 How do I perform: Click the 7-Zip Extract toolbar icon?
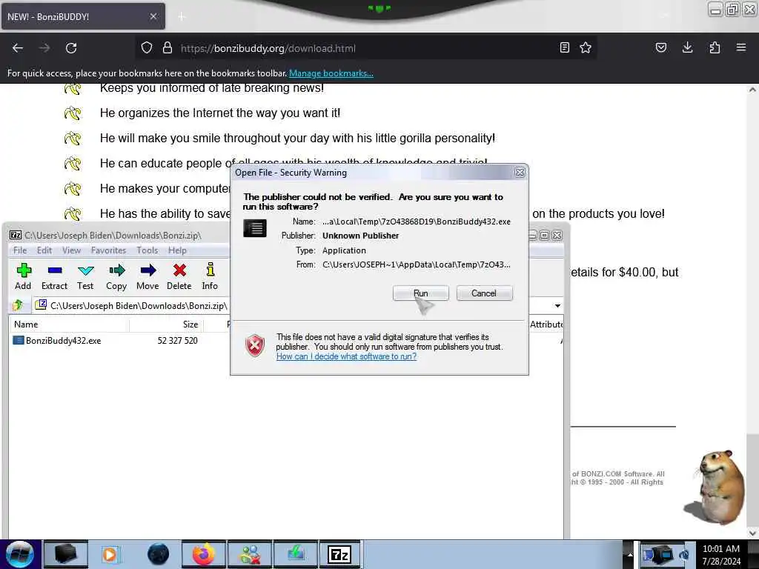[x=54, y=277]
